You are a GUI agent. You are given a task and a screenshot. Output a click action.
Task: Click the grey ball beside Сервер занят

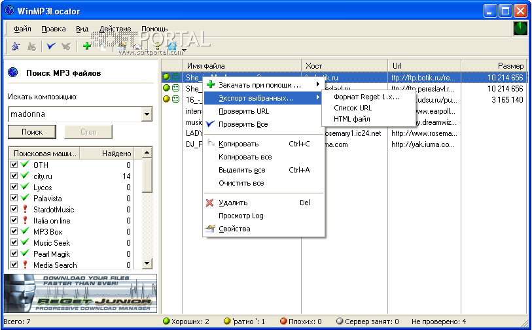340,322
